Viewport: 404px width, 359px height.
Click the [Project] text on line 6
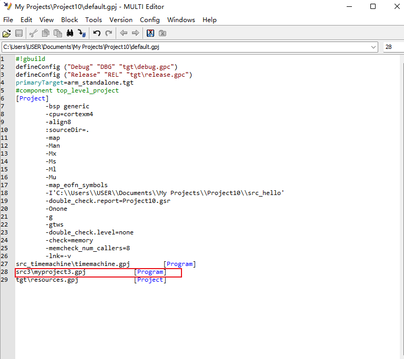click(x=32, y=98)
